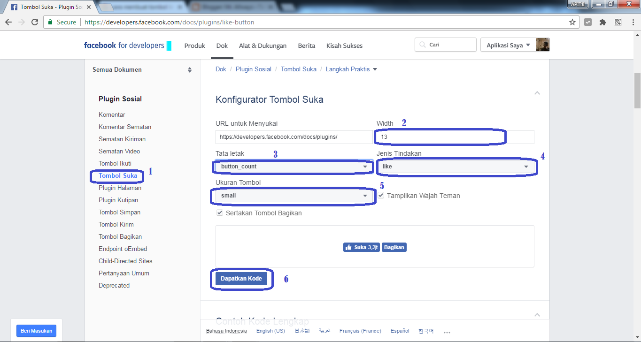The image size is (641, 342).
Task: Open Tombol Bagikan in the sidebar
Action: [x=120, y=236]
